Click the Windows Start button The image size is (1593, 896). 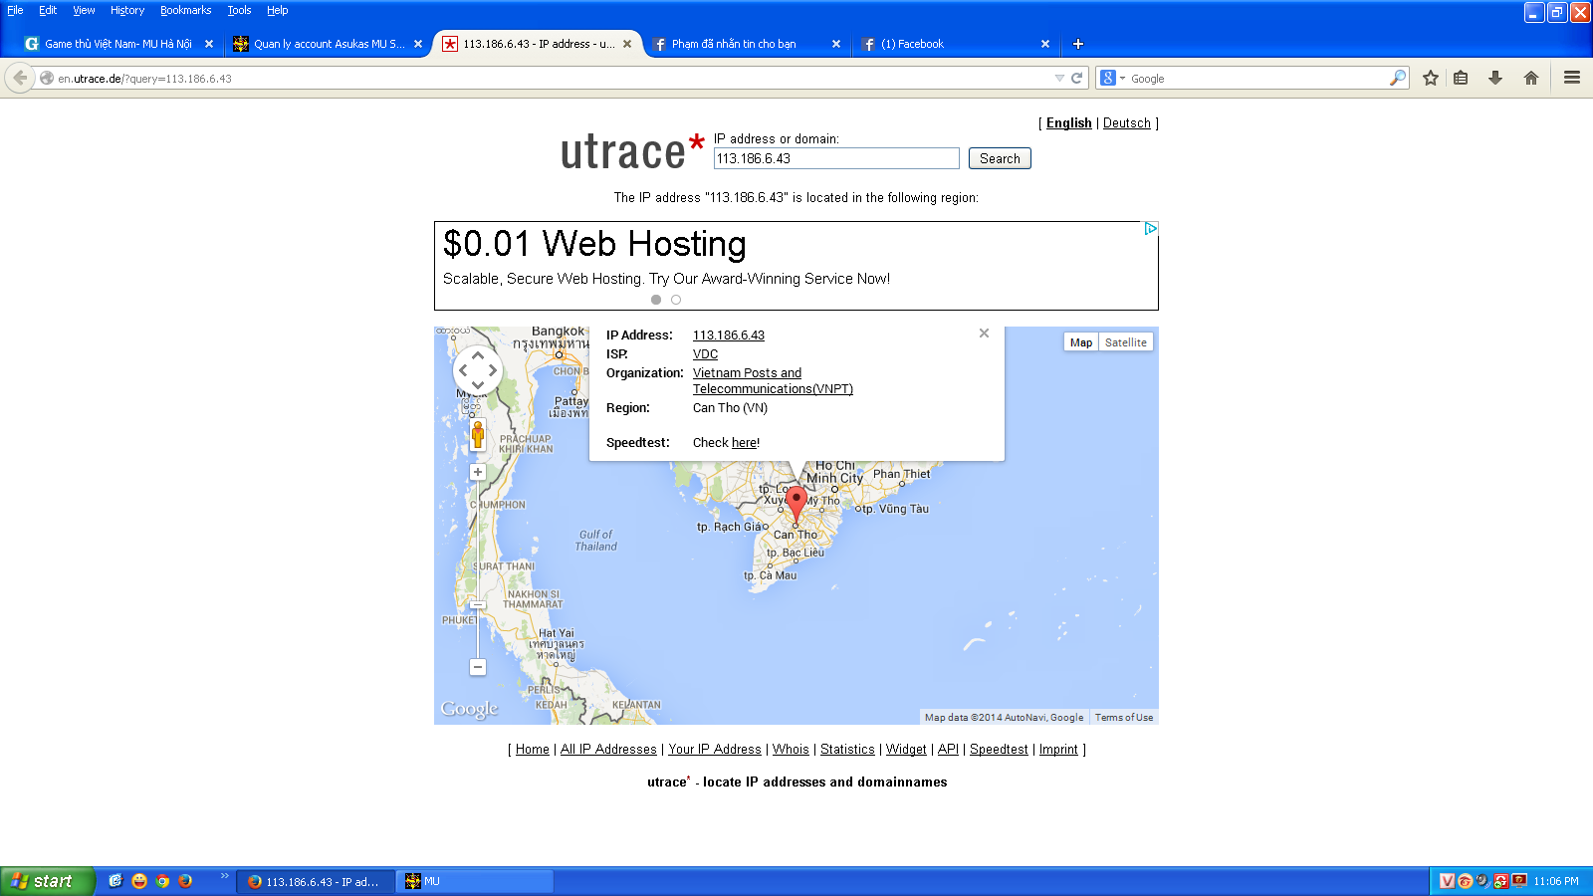click(47, 881)
